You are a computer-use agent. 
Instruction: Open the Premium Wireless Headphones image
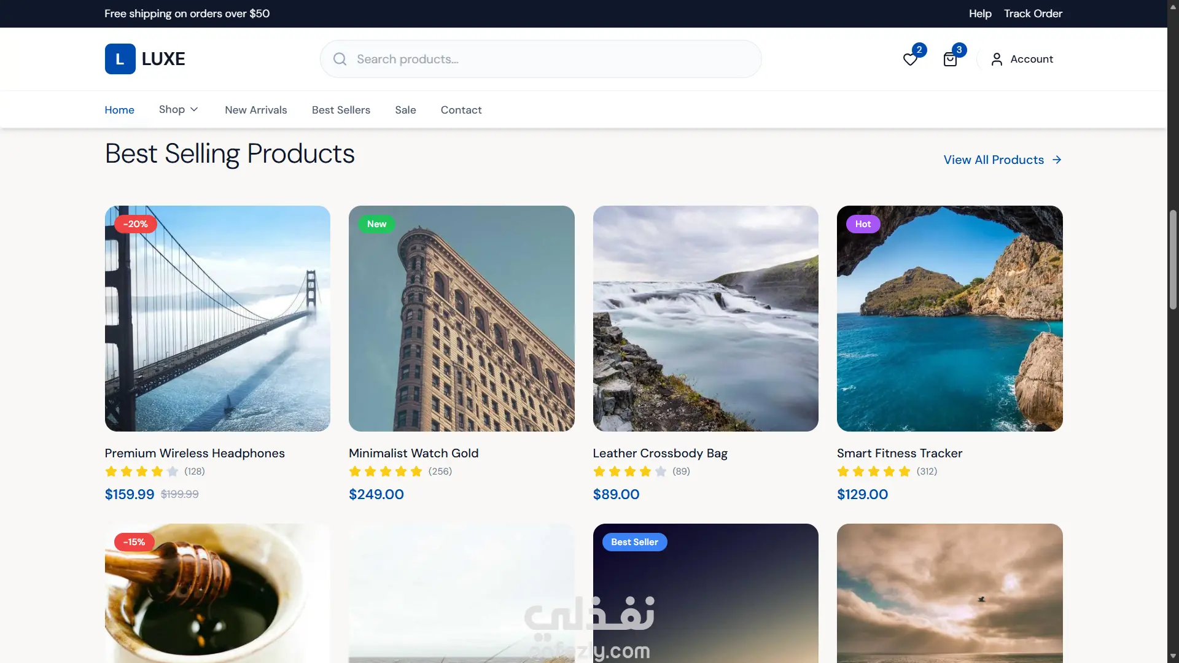pos(217,319)
